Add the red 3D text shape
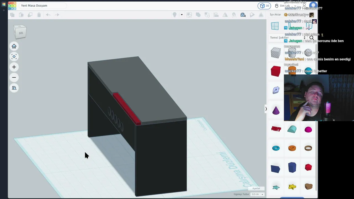 [276, 129]
